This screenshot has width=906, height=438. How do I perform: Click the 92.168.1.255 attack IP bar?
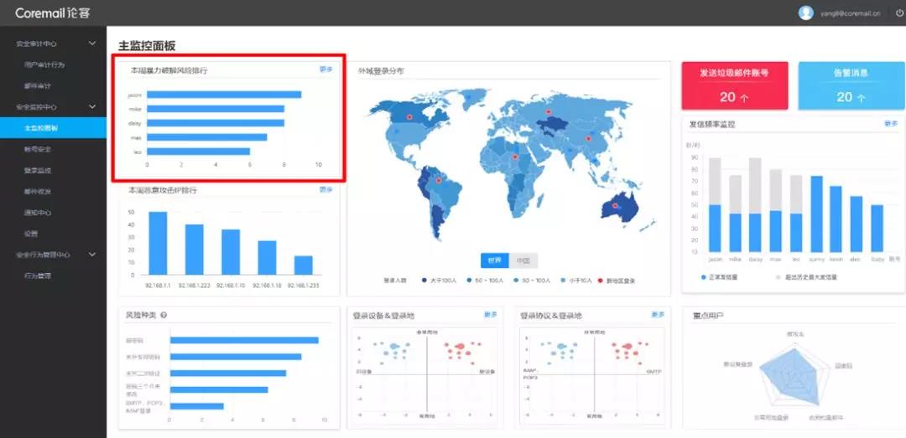[x=304, y=265]
